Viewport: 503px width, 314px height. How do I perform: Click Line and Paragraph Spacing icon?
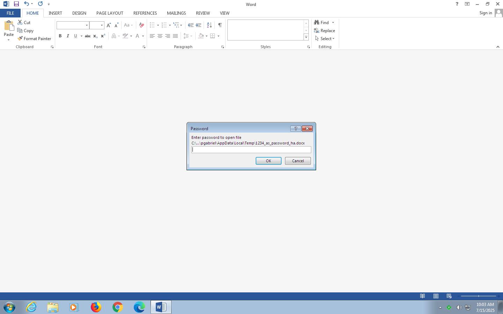tap(186, 36)
